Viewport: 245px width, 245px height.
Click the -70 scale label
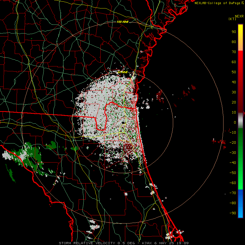pos(233,193)
